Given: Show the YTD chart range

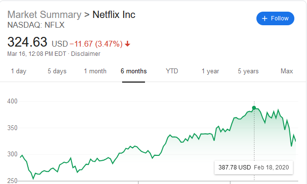Looking at the screenshot, I should click(x=172, y=71).
